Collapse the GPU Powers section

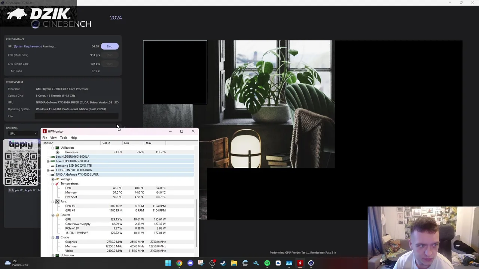[x=53, y=215]
